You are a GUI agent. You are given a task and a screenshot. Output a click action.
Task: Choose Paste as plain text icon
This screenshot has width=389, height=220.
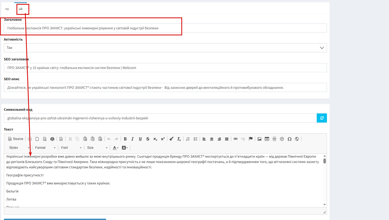tap(92, 139)
